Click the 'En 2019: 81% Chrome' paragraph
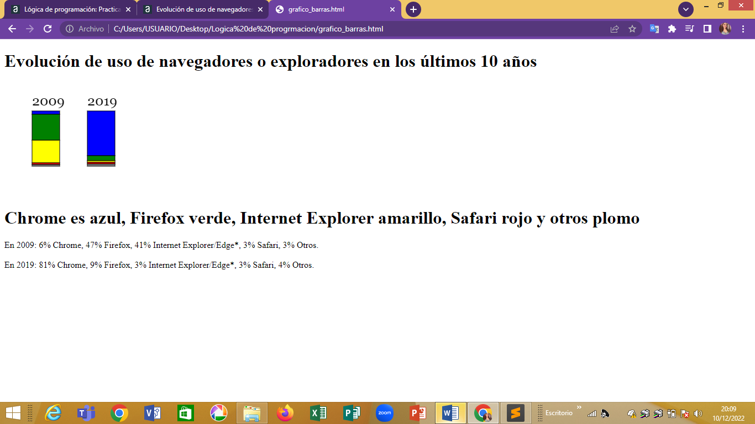 point(159,265)
